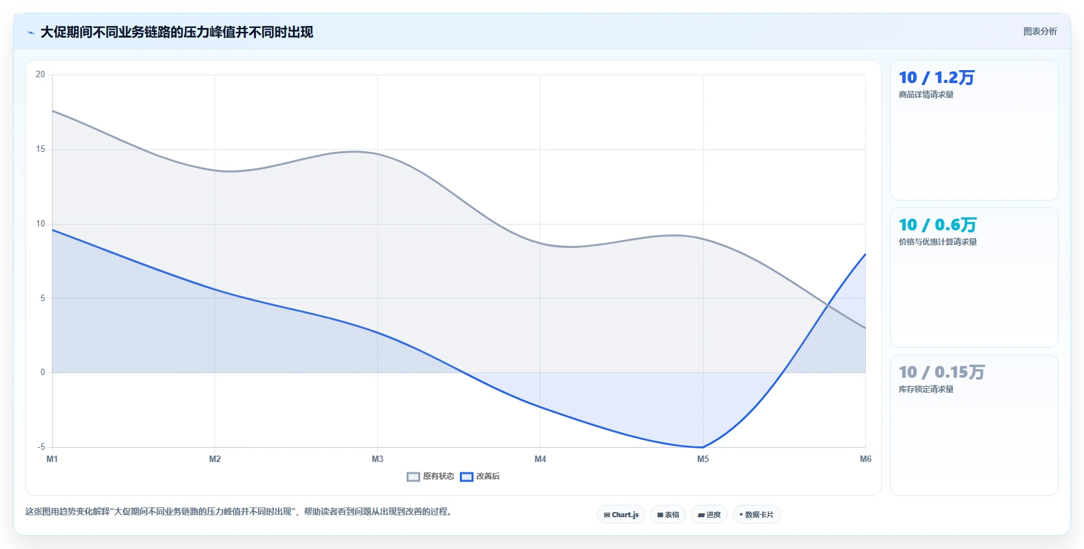Click the blue 改善后 line's endpoint at M6
This screenshot has height=549, width=1084.
[x=865, y=254]
